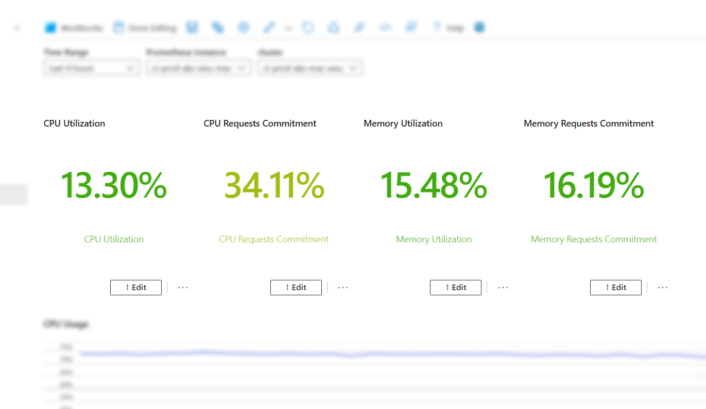
Task: Expand the cluster filter dropdown
Action: (310, 67)
